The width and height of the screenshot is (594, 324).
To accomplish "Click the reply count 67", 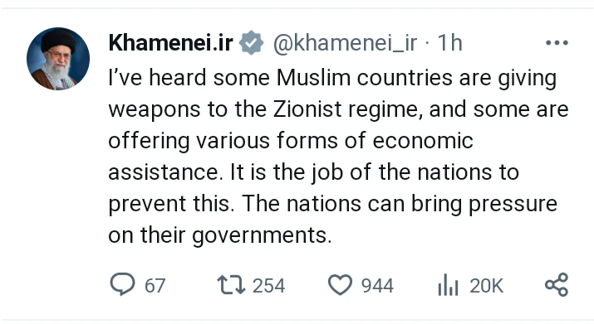I will [x=155, y=286].
